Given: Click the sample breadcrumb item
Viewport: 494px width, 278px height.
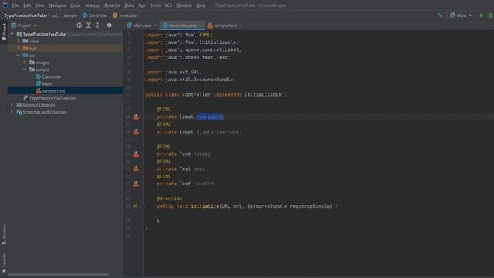Looking at the screenshot, I should click(x=70, y=15).
